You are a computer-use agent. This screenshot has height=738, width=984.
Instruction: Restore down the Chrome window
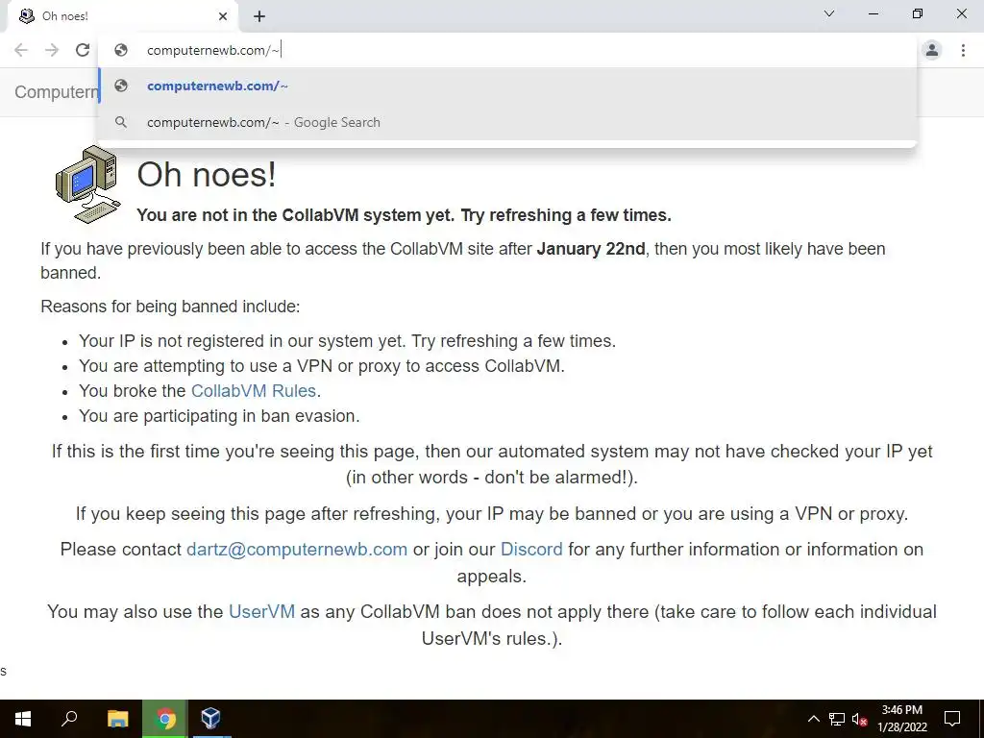coord(918,13)
